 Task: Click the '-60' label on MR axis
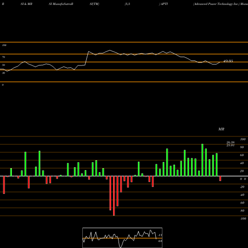pos(242,203)
